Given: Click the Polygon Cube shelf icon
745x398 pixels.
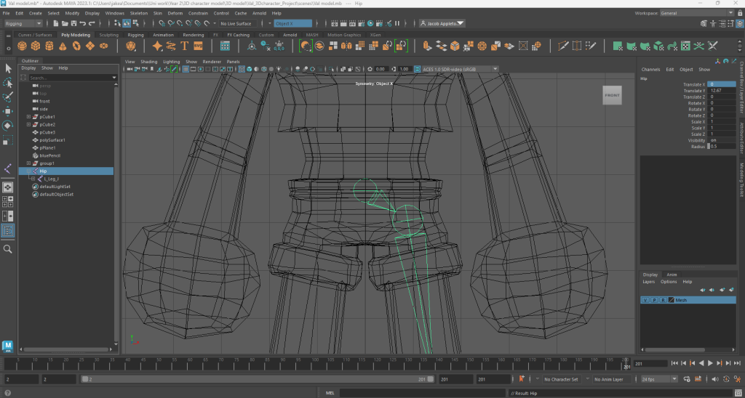Looking at the screenshot, I should click(36, 46).
